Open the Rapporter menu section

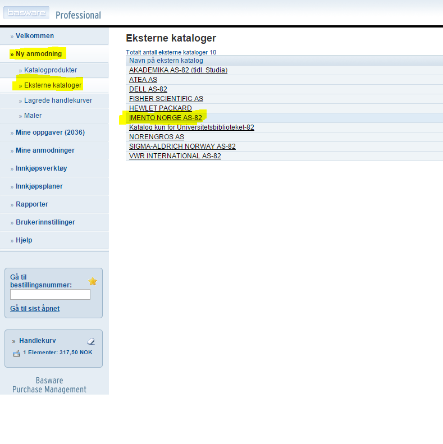[x=32, y=204]
